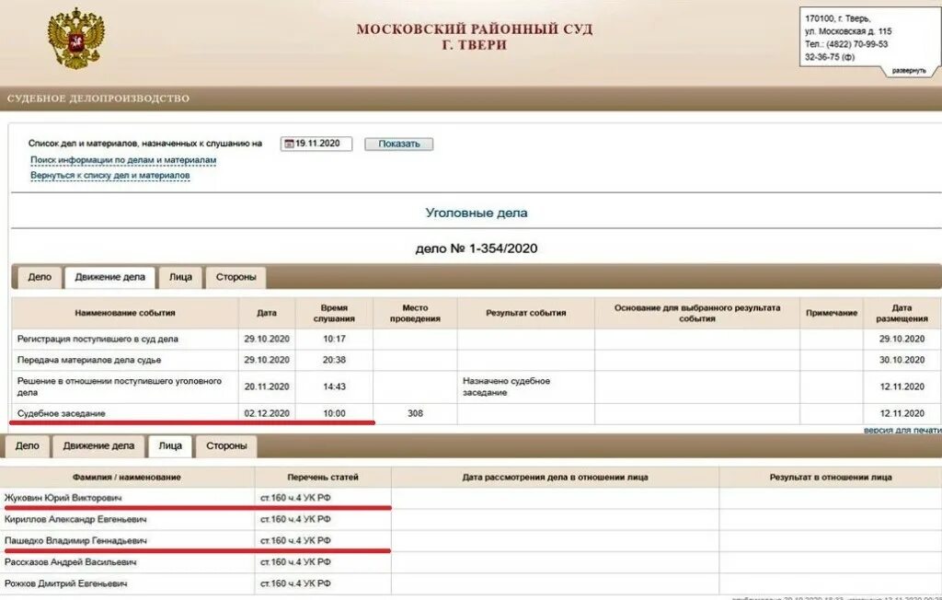Click the hearing time 14:43
942x600 pixels.
click(334, 387)
